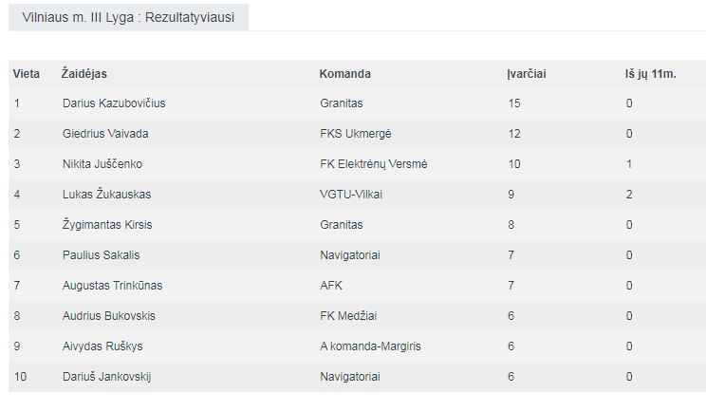Select Paulius Sakalis player name
706x411 pixels.
click(101, 255)
